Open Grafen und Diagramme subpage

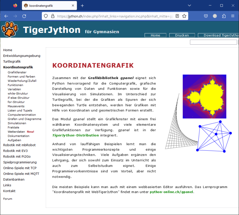click(24, 119)
